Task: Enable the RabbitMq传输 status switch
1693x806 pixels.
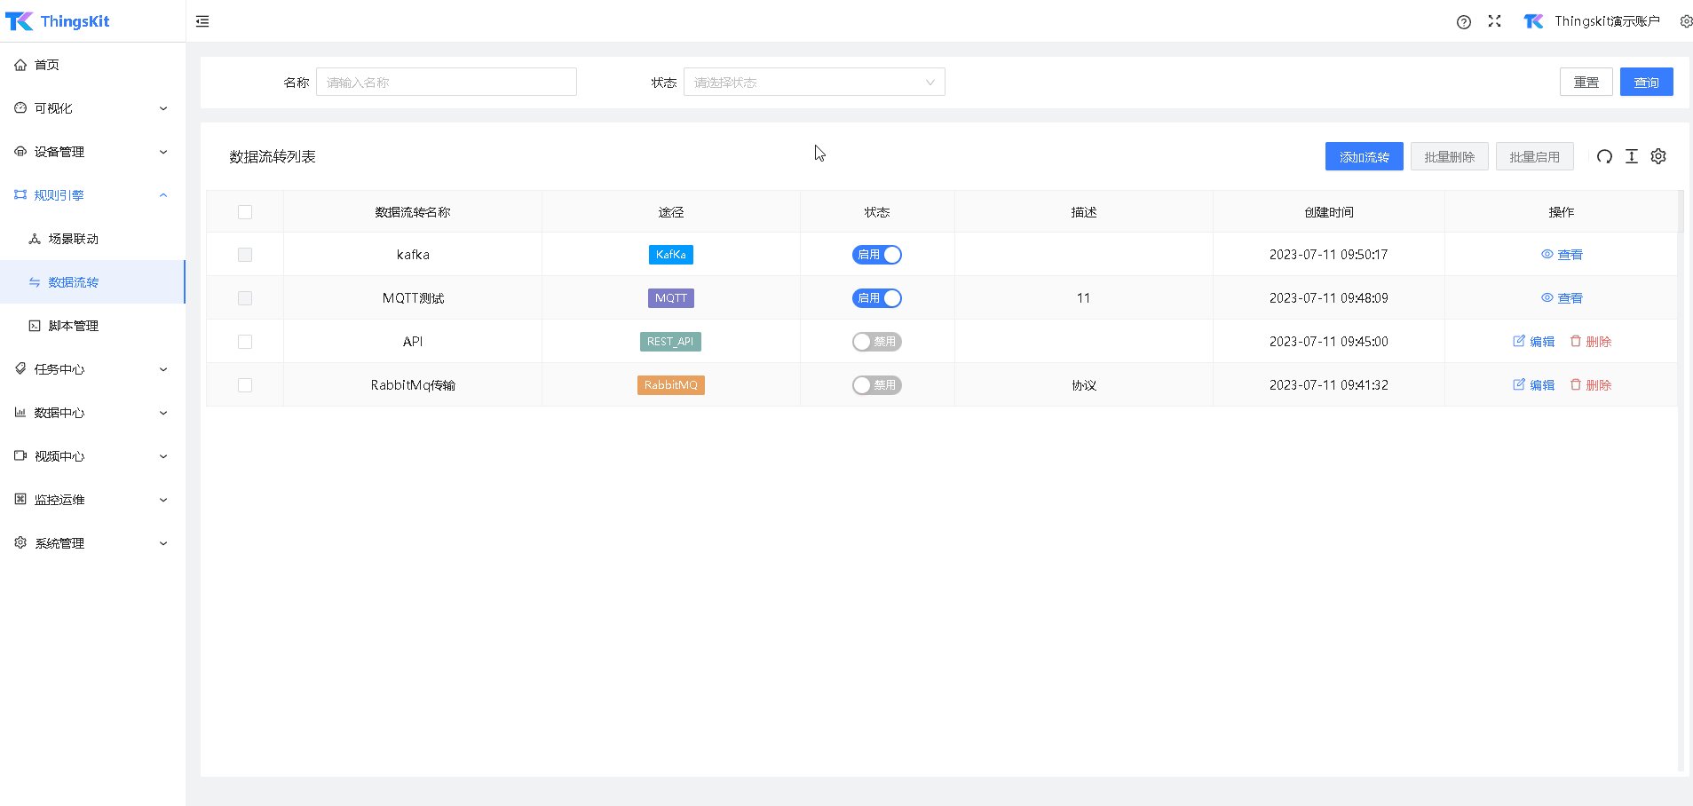Action: coord(876,385)
